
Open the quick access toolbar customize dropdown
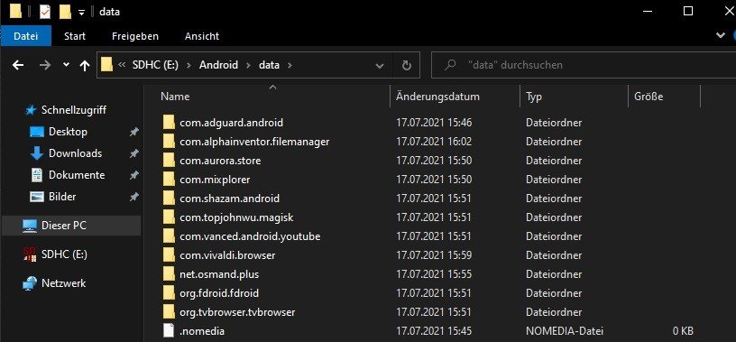[81, 13]
